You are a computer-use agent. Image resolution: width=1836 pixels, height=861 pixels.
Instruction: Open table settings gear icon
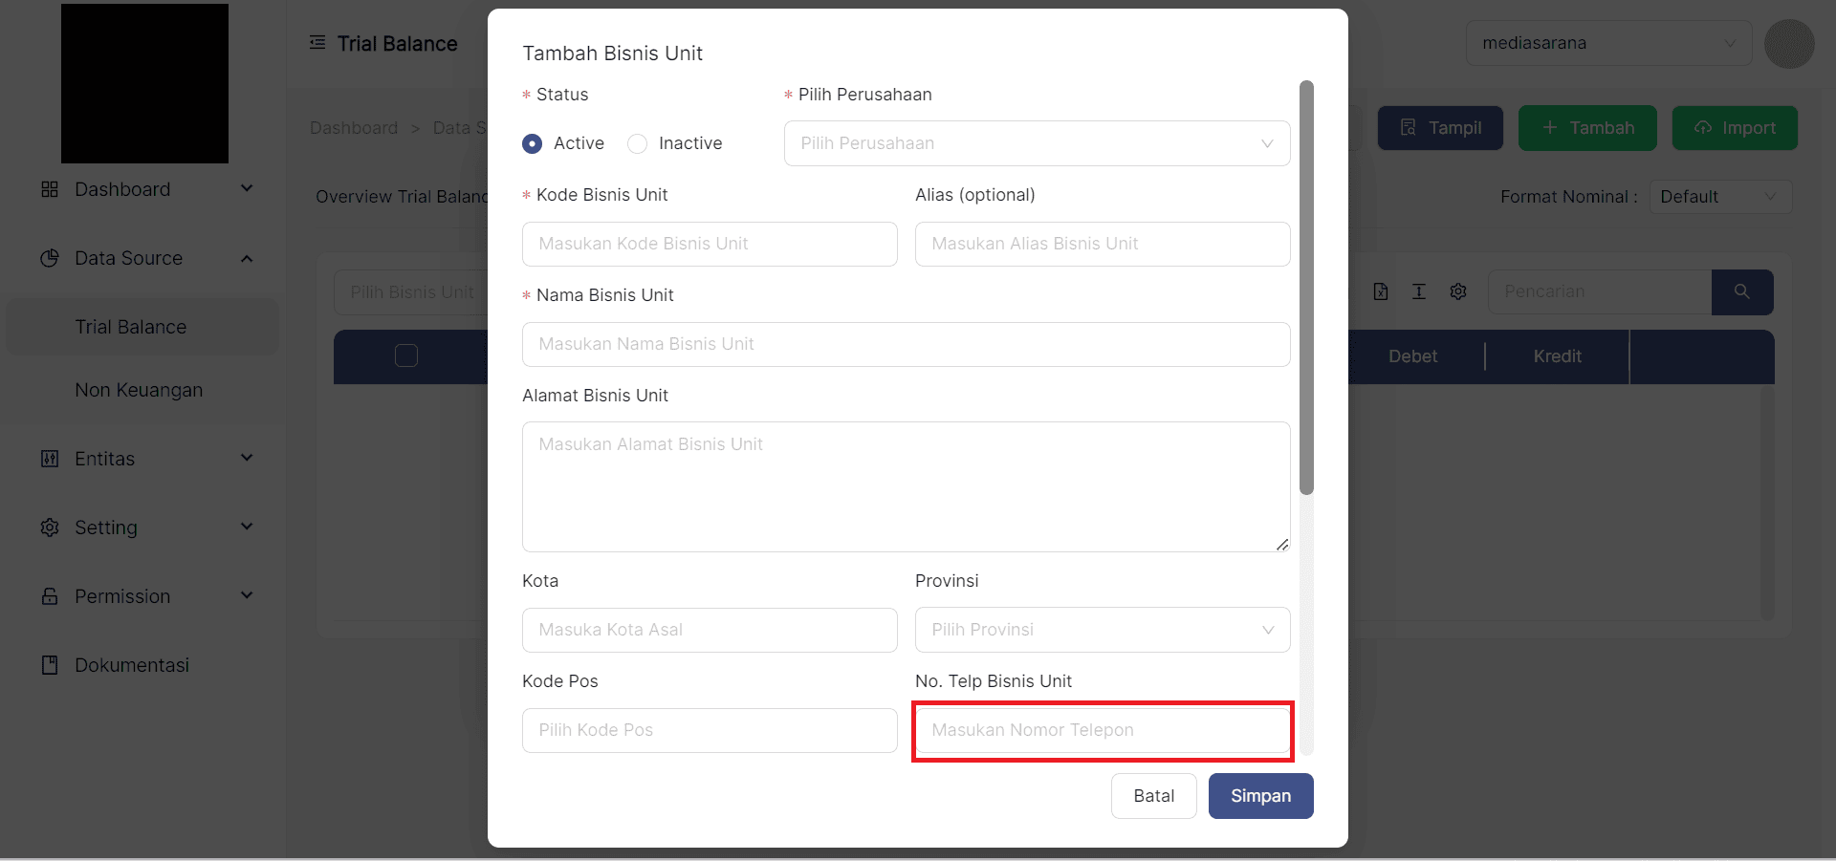(1458, 291)
